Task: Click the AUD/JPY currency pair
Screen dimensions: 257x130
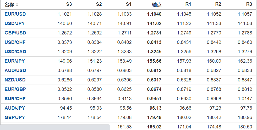Action: [x=15, y=108]
